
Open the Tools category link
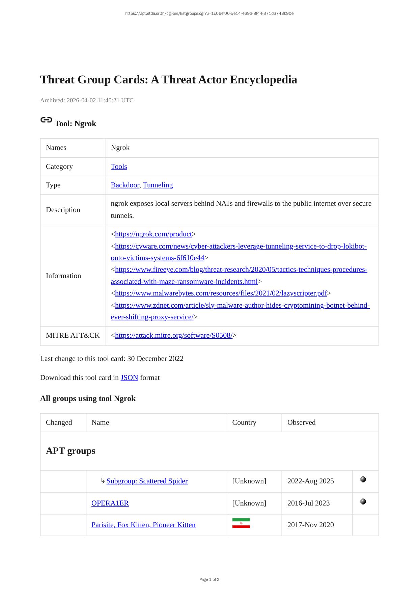(x=119, y=166)
